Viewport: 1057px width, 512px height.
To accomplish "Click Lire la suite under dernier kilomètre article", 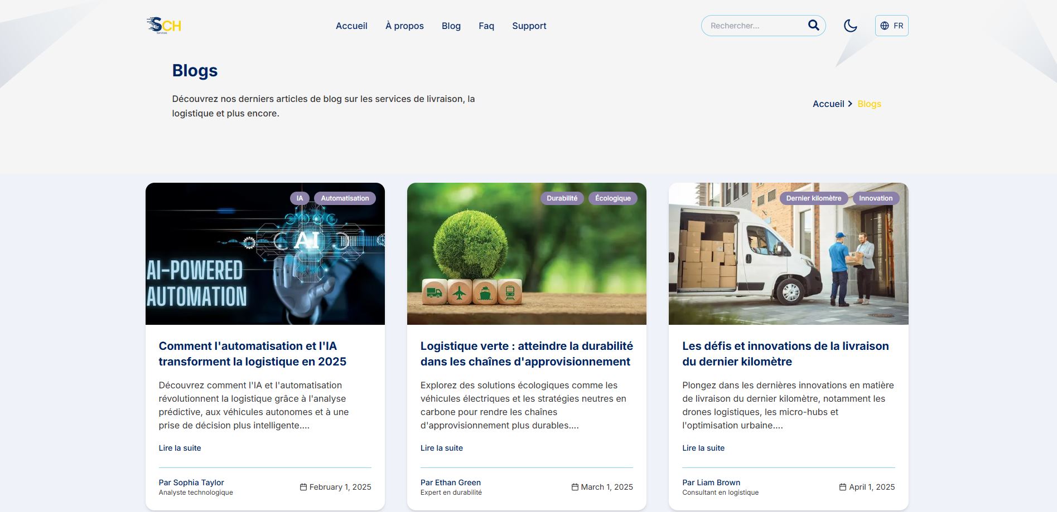I will (703, 448).
